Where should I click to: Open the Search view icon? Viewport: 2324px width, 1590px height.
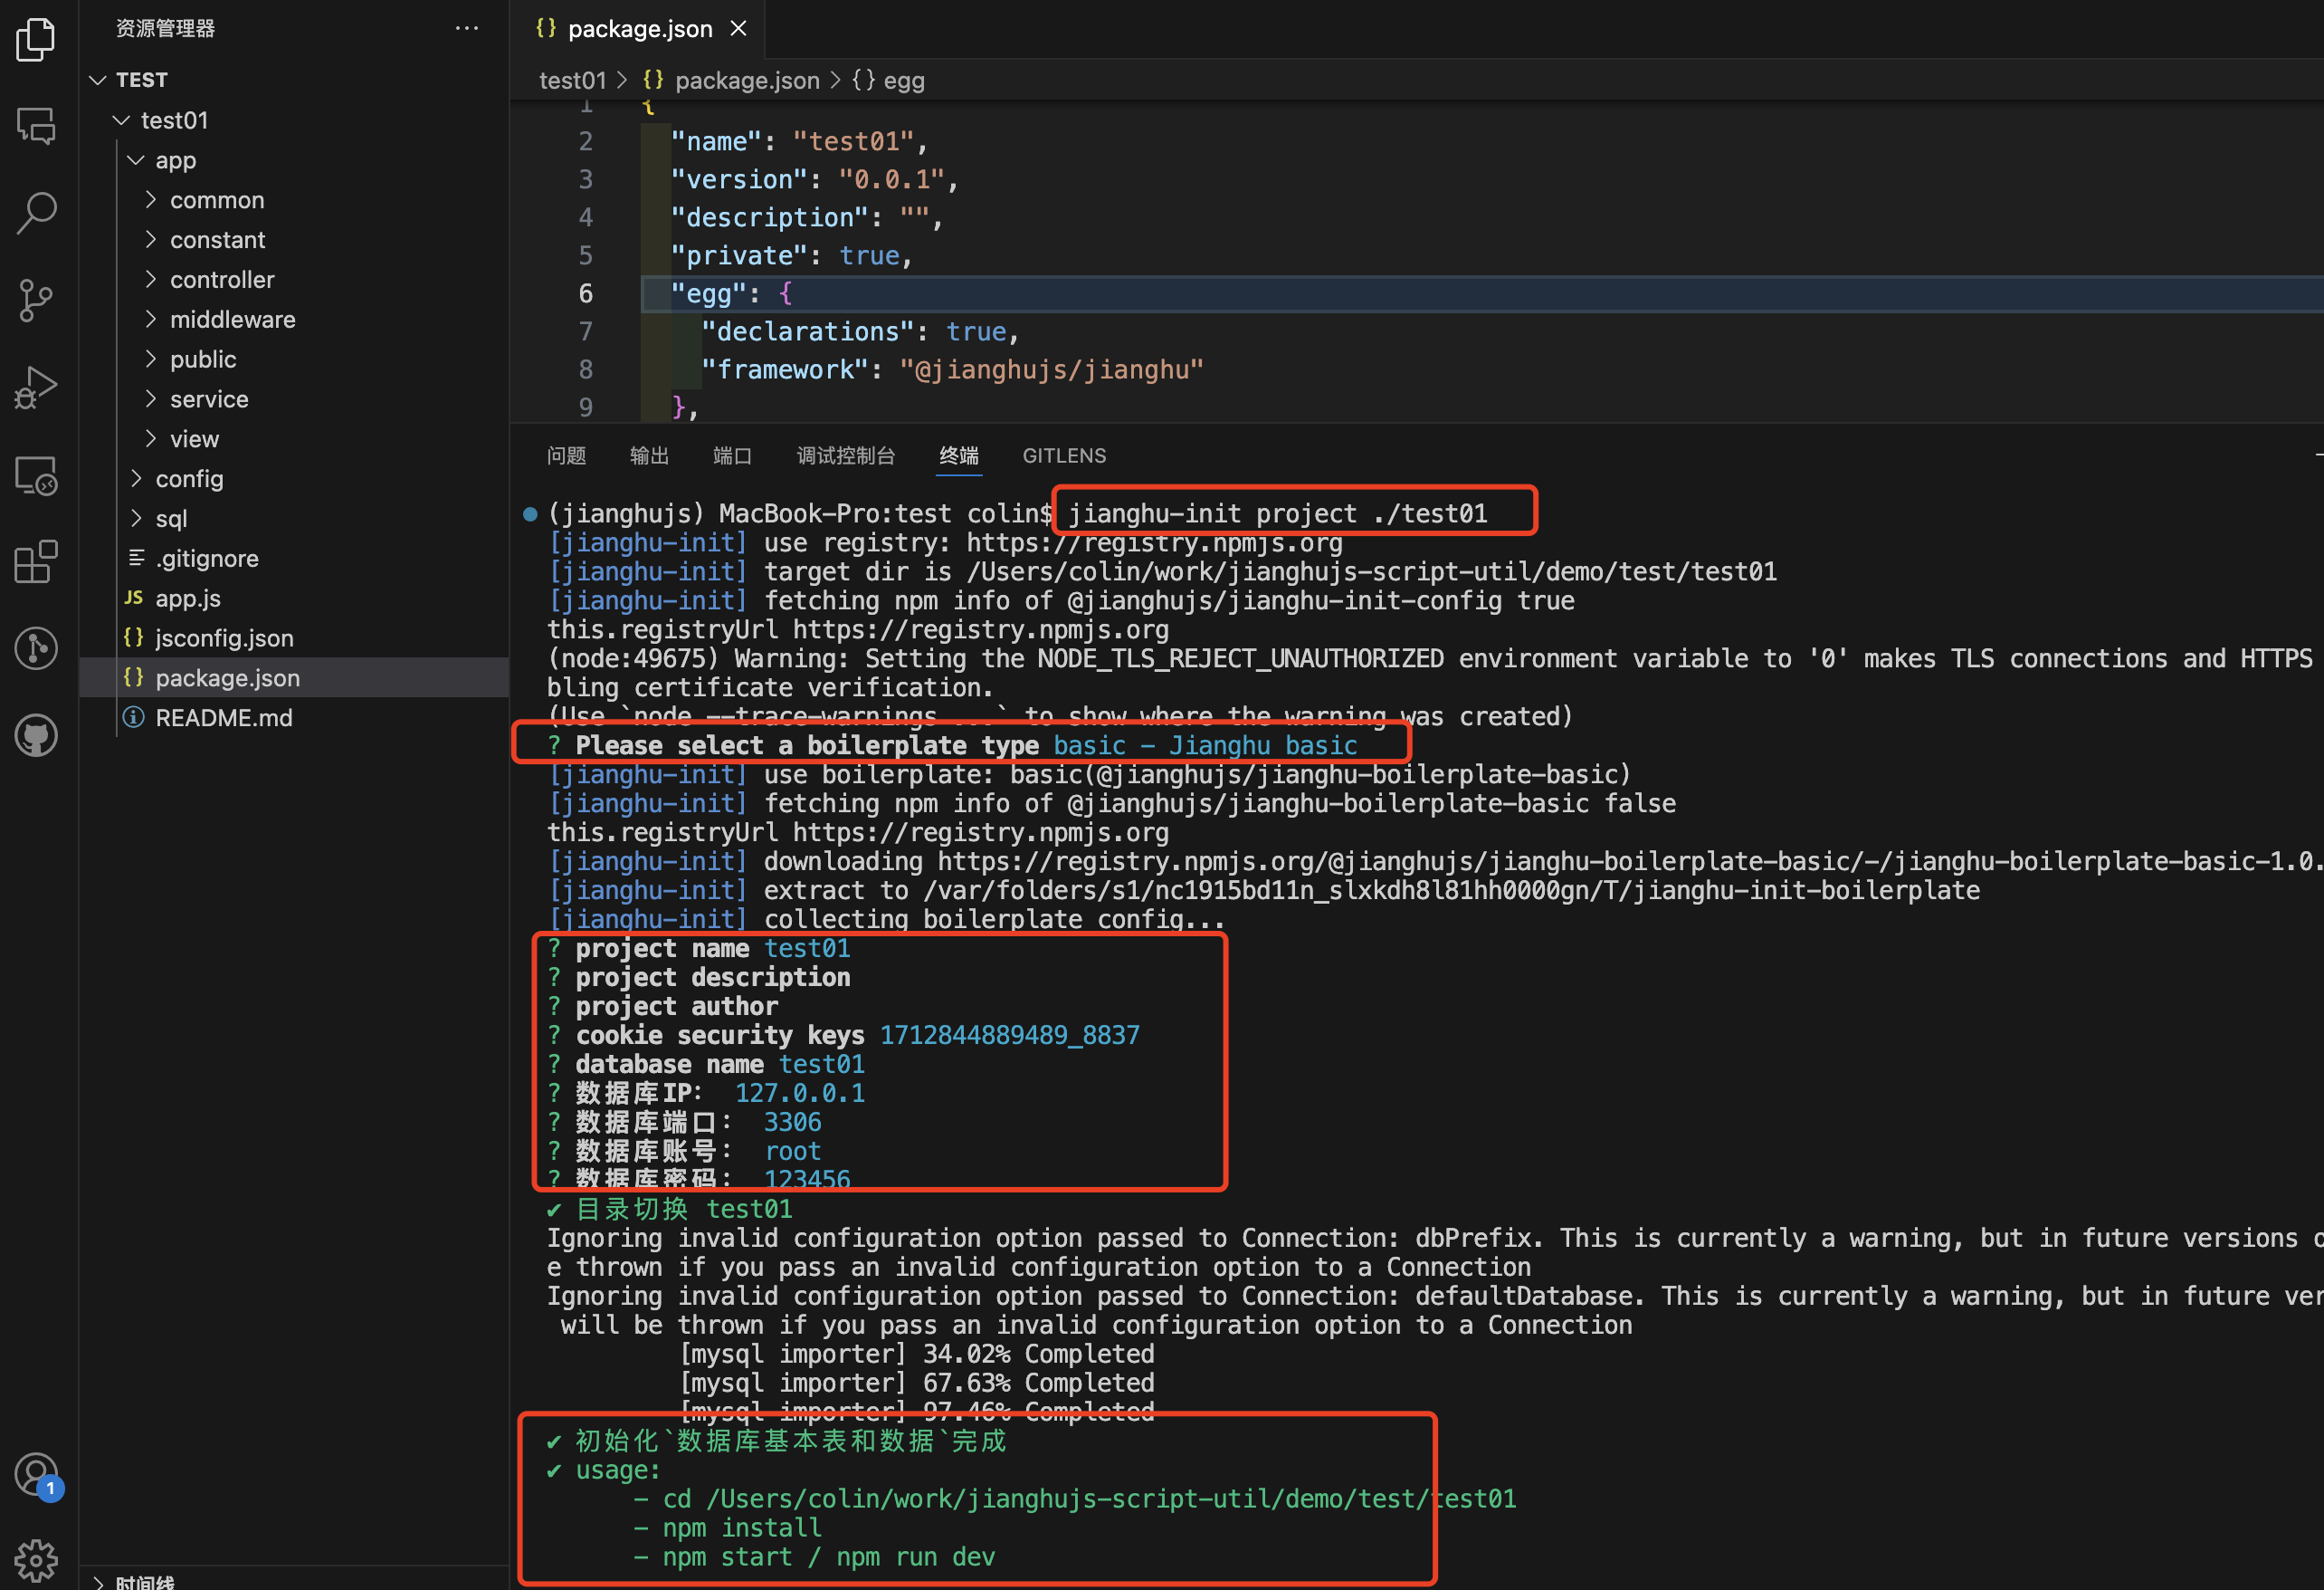tap(36, 213)
